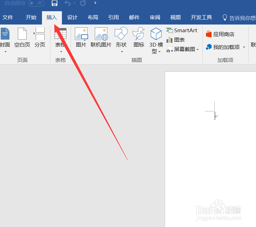Switch to the 开始 tab

pyautogui.click(x=31, y=17)
